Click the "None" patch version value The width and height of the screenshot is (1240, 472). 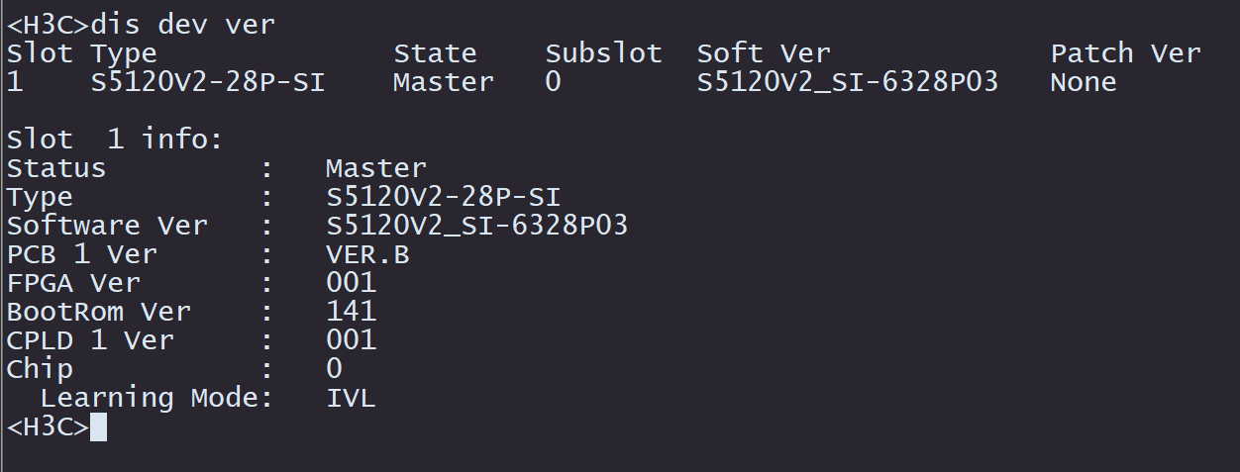pos(1084,82)
